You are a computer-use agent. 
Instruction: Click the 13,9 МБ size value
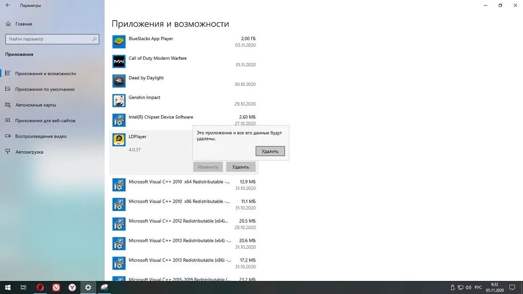click(247, 182)
